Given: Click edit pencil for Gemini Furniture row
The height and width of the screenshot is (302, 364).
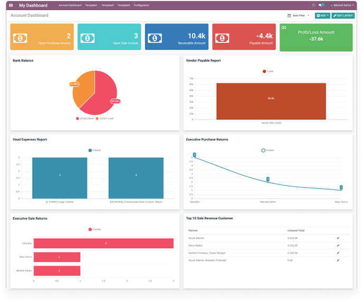Looking at the screenshot, I should coord(338,253).
